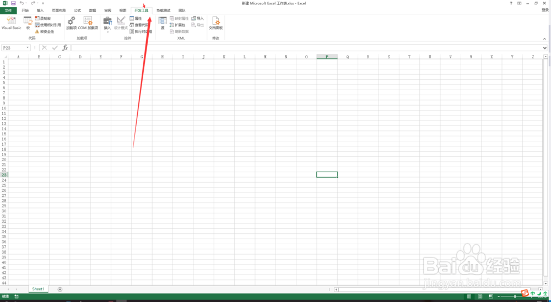The width and height of the screenshot is (551, 302).
Task: Undo the last action
Action: [x=21, y=3]
